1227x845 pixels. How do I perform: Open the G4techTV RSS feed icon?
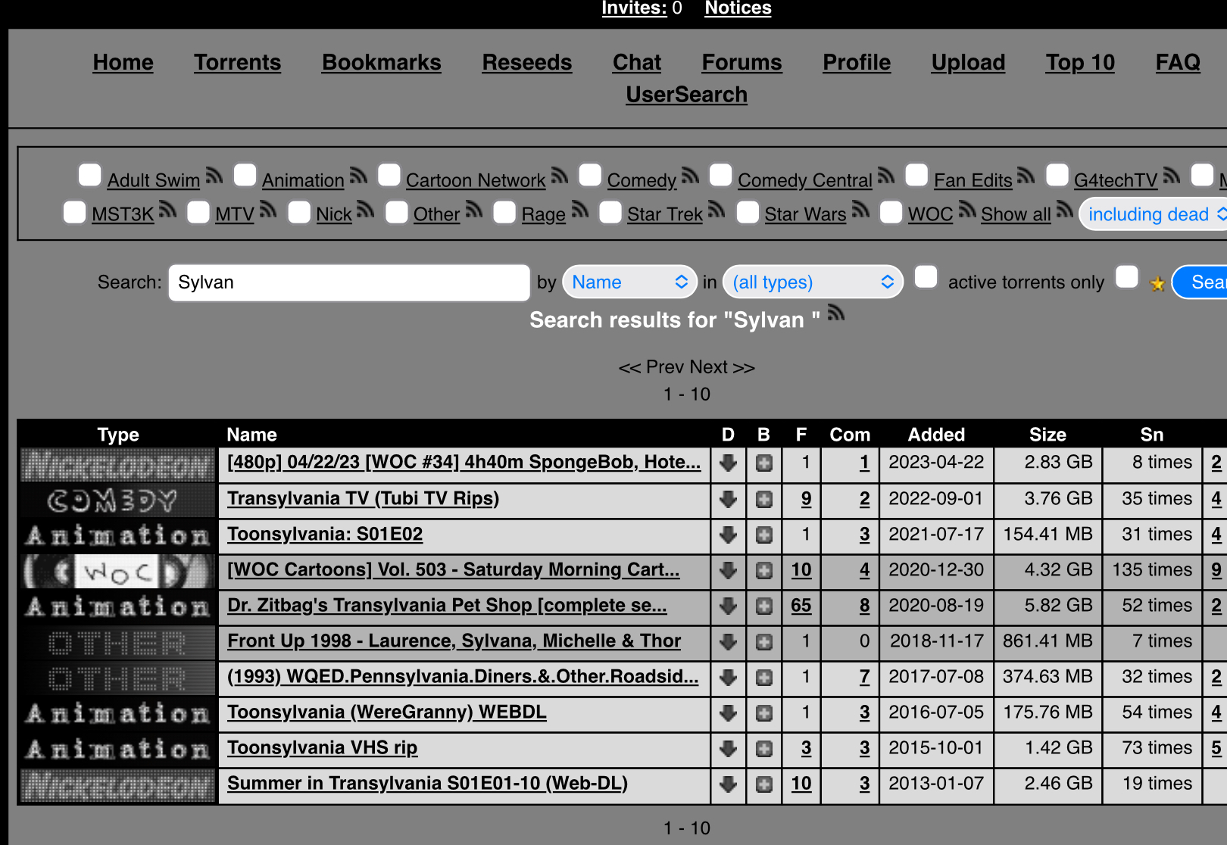1171,176
